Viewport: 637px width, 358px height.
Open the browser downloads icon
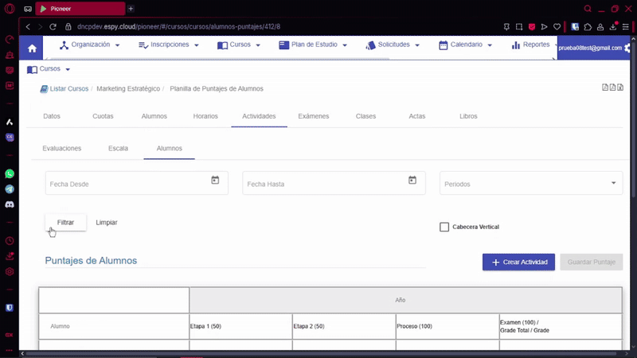pyautogui.click(x=613, y=26)
